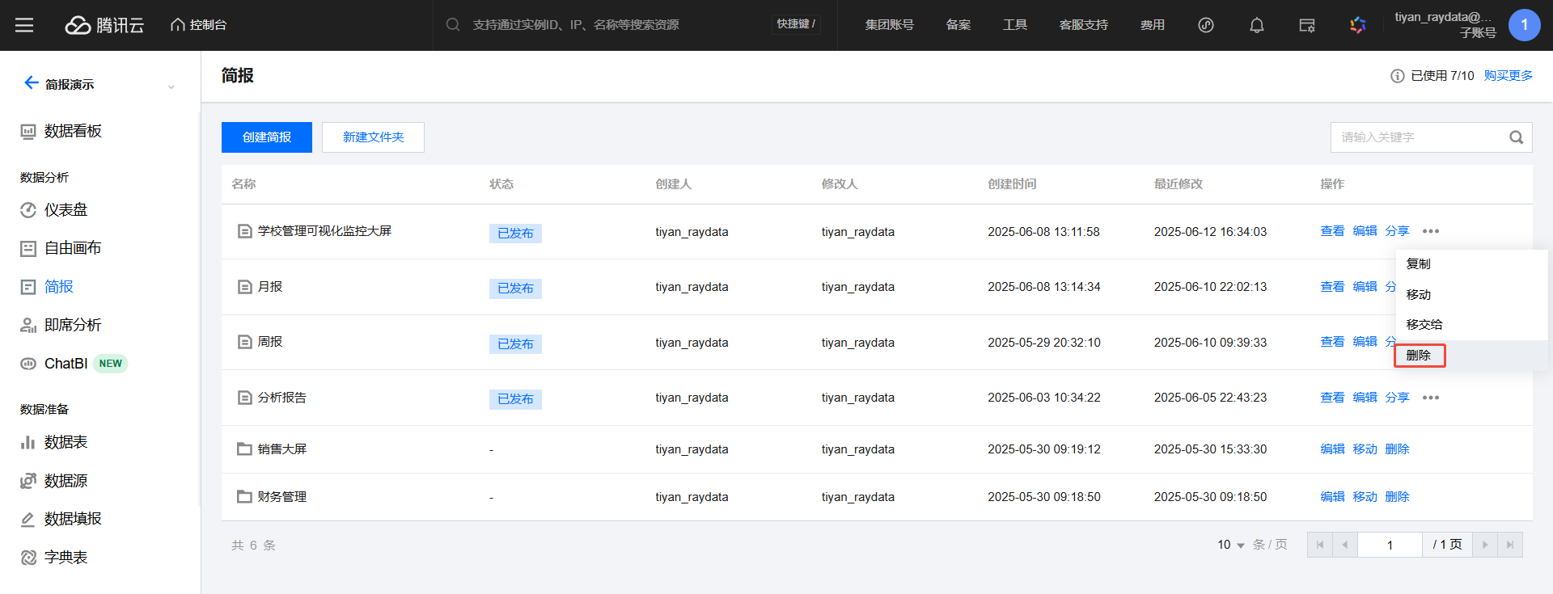Viewport: 1553px width, 594px height.
Task: Open the hamburger navigation menu
Action: [24, 25]
